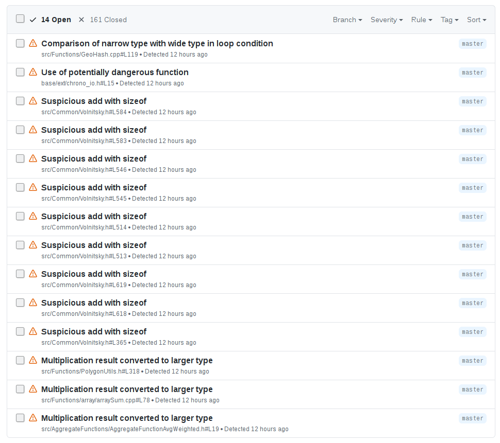Viewport: 500px width, 443px height.
Task: Click file path src/Functions/PolygonUtils.h#L318
Action: (x=91, y=371)
